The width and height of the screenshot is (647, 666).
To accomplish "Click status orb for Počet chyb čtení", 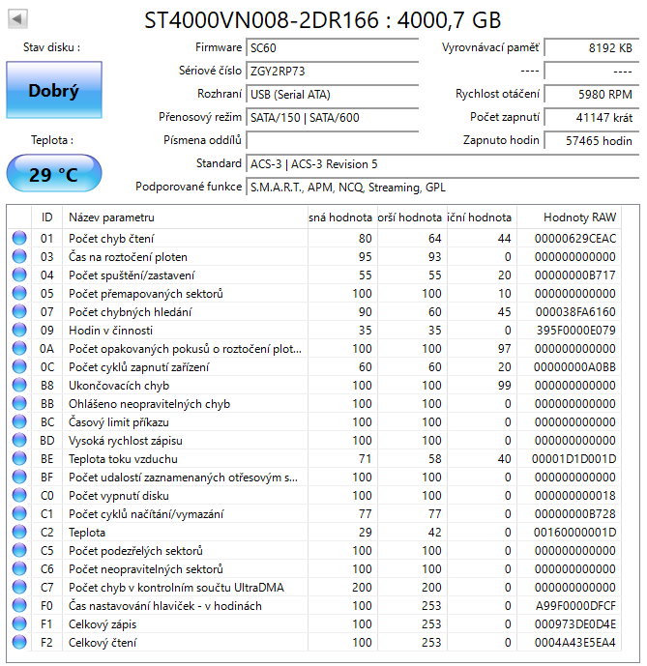I will (19, 238).
